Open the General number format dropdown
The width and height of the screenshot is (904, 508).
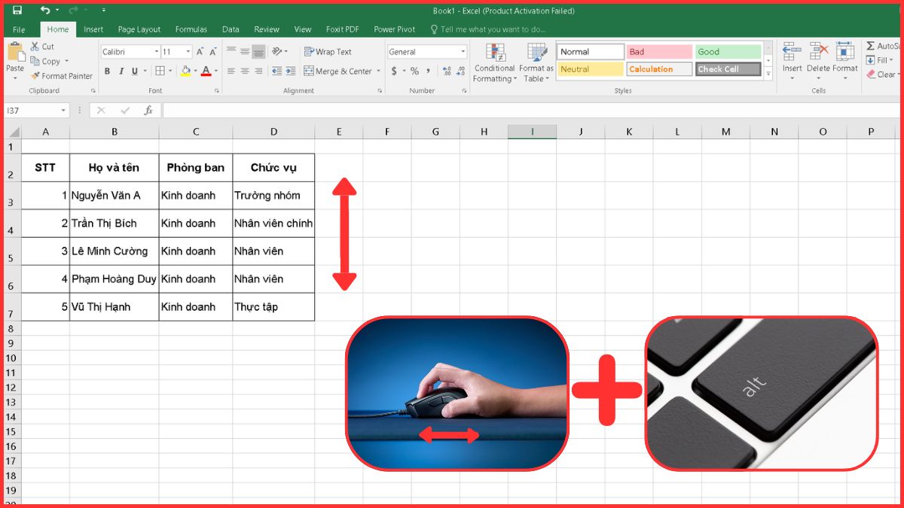[x=463, y=52]
